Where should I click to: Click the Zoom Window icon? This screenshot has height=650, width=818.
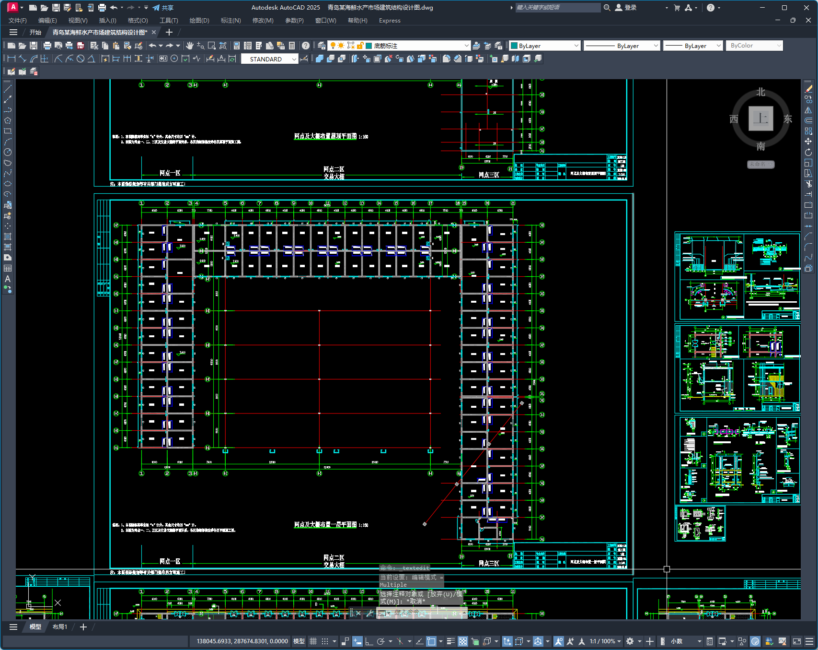pos(212,46)
